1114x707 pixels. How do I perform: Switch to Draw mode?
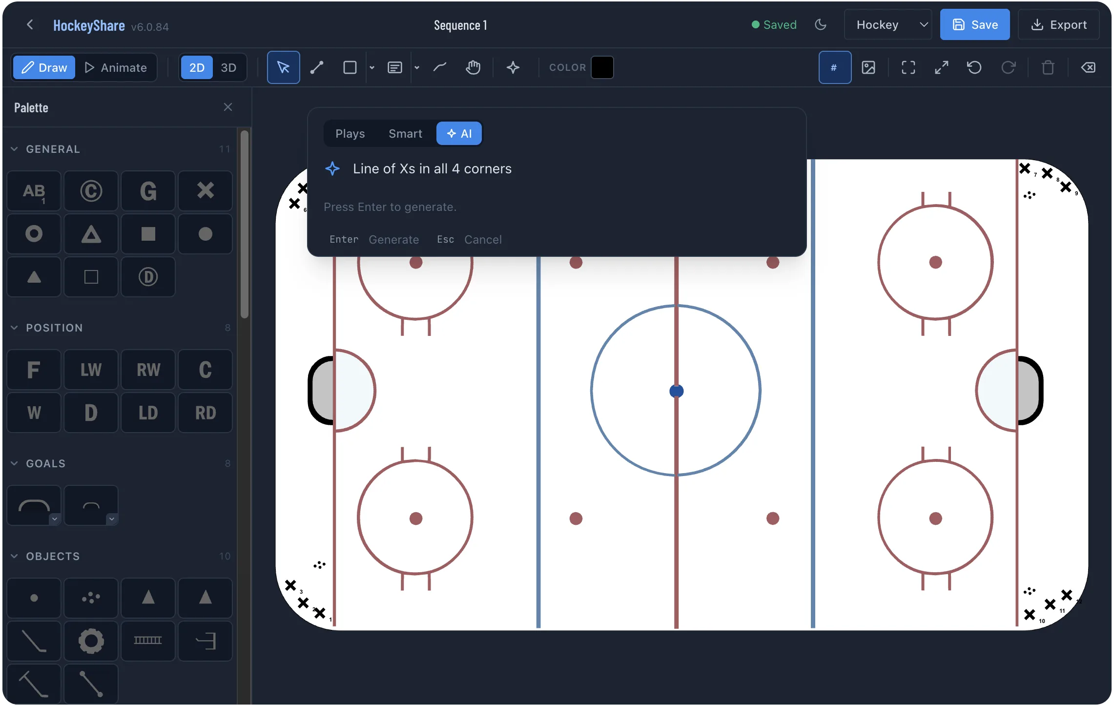44,67
